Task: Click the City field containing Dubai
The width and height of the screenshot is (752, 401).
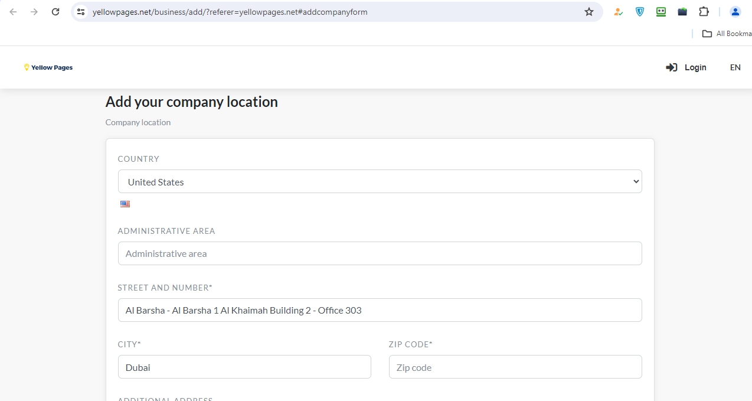Action: tap(244, 367)
